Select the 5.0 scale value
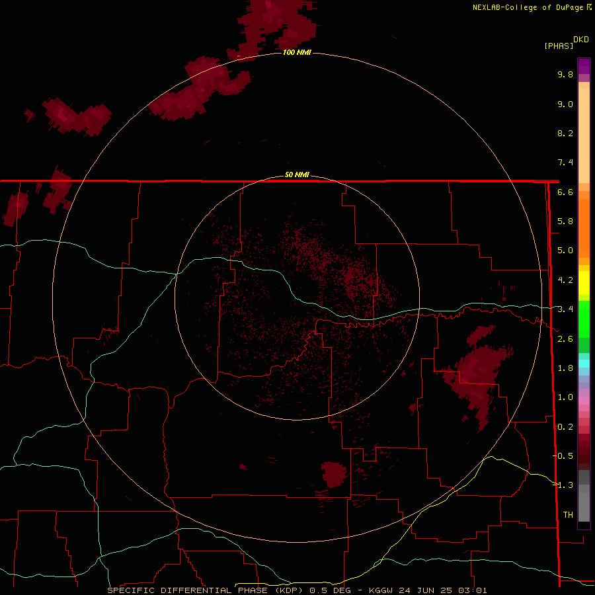Viewport: 595px width, 595px height. (x=565, y=251)
